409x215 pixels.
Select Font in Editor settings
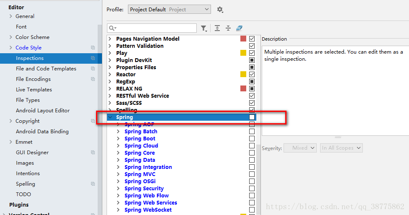(x=21, y=26)
